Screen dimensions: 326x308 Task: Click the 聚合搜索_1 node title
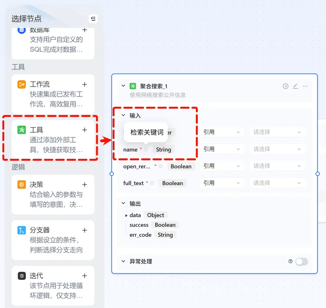point(154,86)
